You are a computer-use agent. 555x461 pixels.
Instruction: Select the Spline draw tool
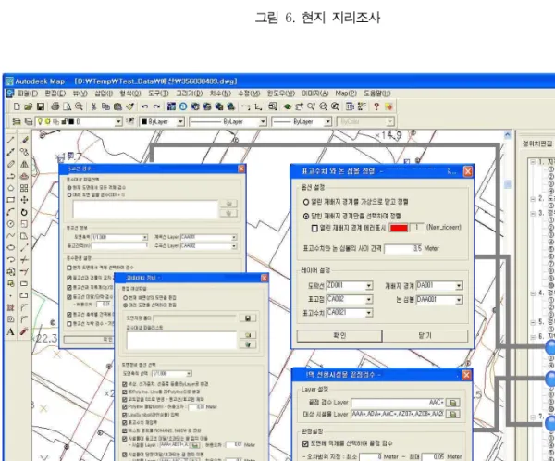pos(11,236)
